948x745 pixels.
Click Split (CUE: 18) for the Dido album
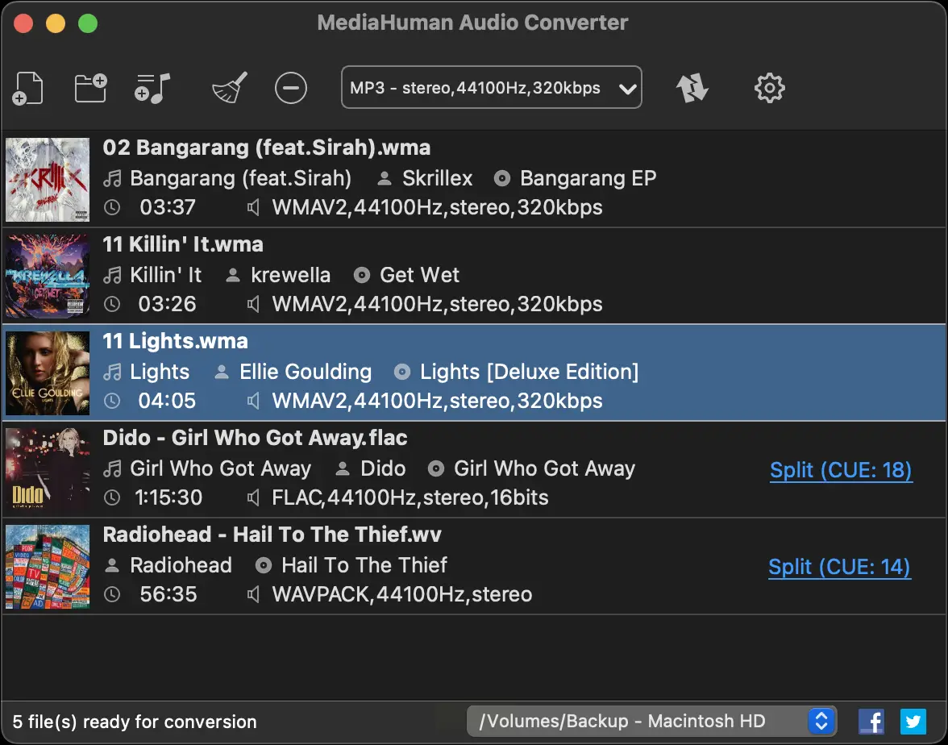pyautogui.click(x=841, y=470)
